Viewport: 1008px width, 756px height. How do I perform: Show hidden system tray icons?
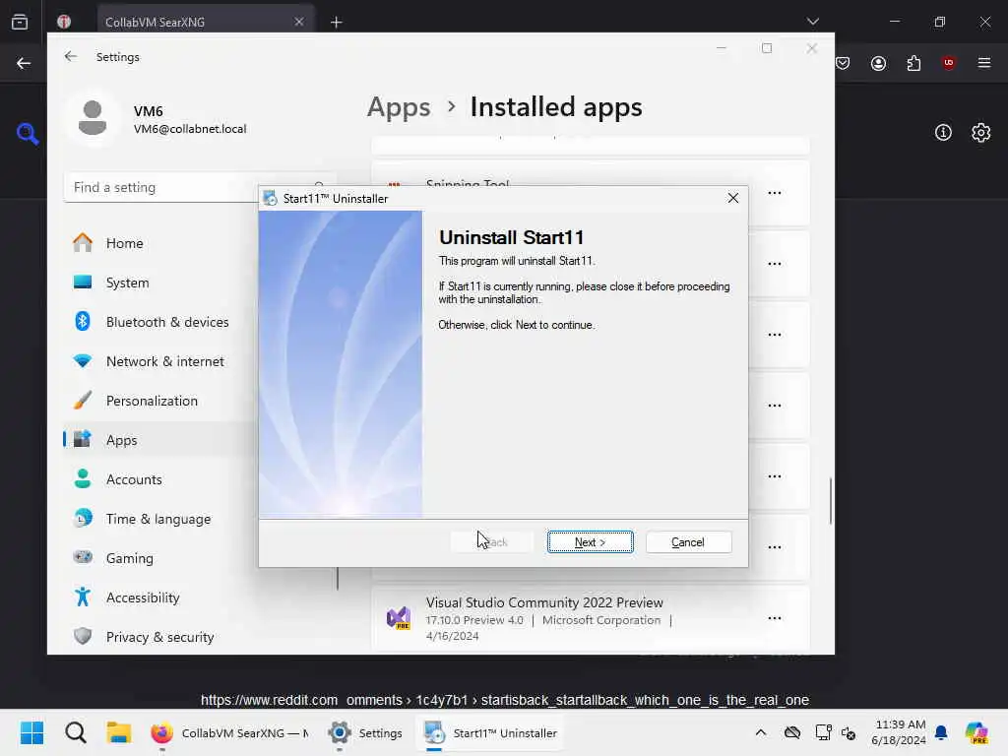(761, 732)
